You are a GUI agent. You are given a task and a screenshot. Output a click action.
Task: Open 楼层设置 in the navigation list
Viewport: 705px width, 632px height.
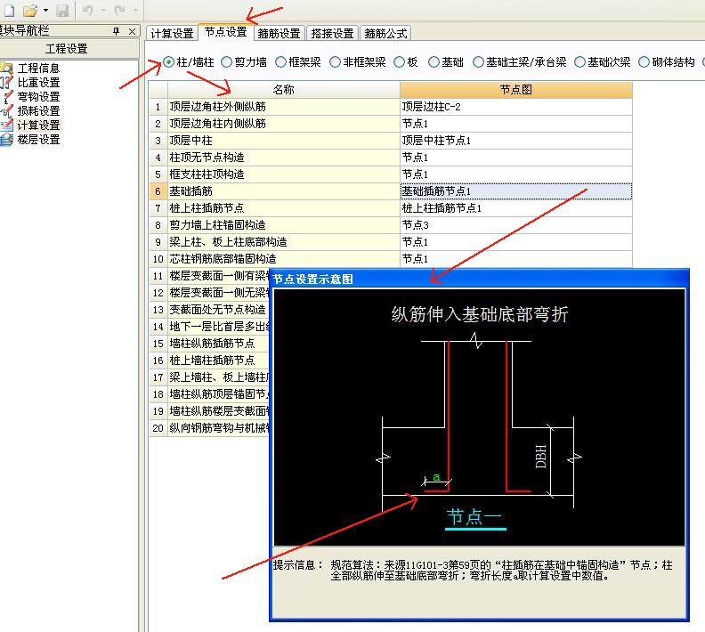(x=38, y=140)
